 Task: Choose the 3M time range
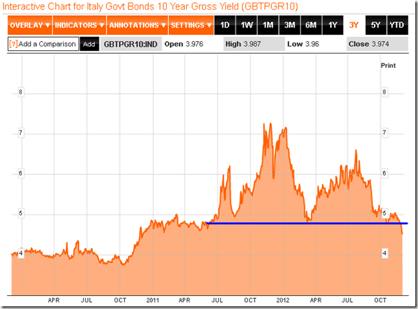(x=290, y=25)
